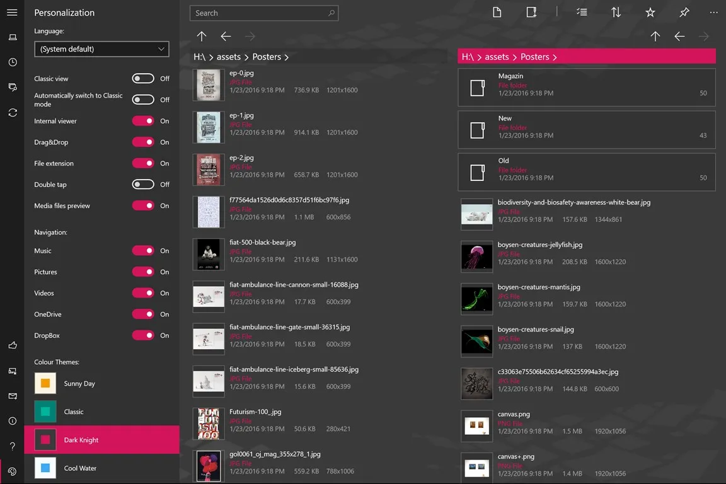The image size is (726, 484).
Task: Click the sync/refresh icon in the sidebar
Action: coord(12,112)
